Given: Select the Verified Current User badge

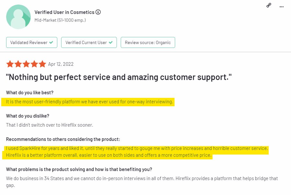Looking at the screenshot, I should coord(89,42).
